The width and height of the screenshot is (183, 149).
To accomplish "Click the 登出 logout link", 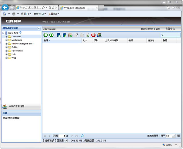I will [x=158, y=29].
